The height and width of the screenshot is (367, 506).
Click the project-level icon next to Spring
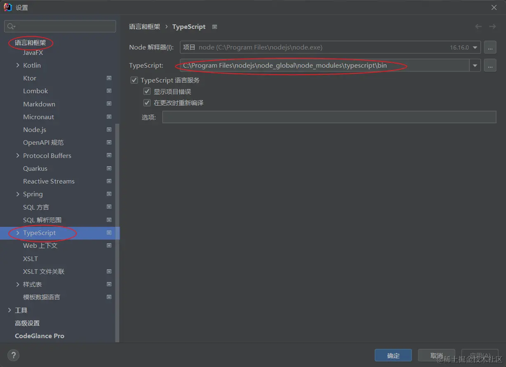[109, 194]
